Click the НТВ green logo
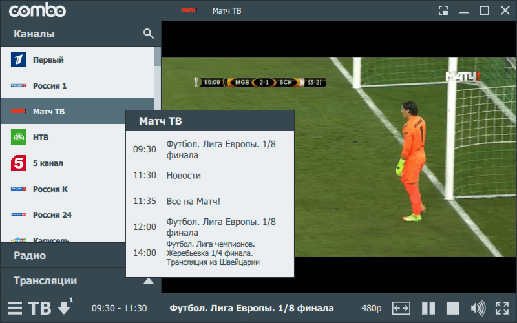517x323 pixels. point(19,137)
